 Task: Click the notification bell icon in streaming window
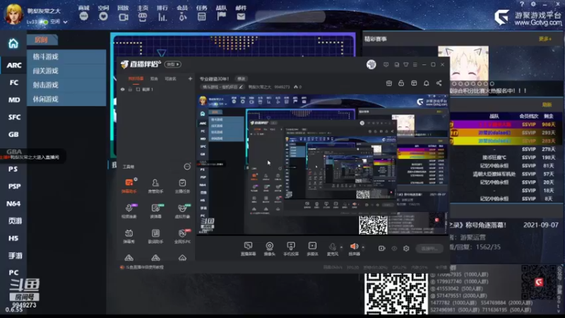pyautogui.click(x=427, y=83)
